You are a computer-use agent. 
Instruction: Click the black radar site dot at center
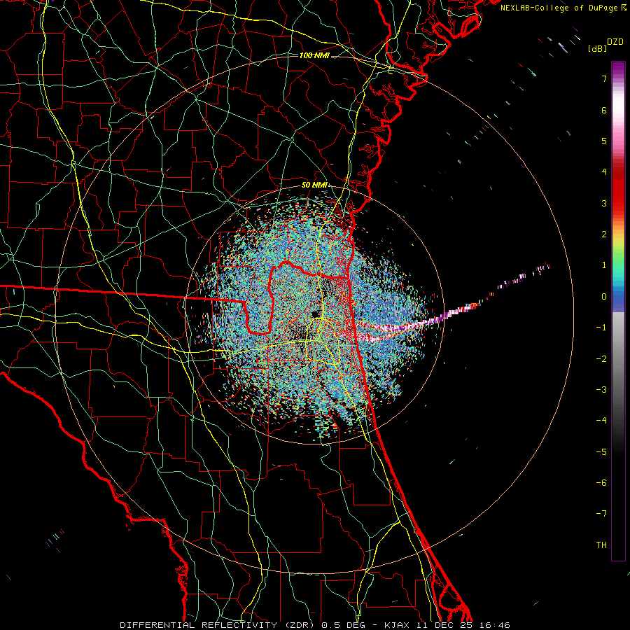(315, 314)
